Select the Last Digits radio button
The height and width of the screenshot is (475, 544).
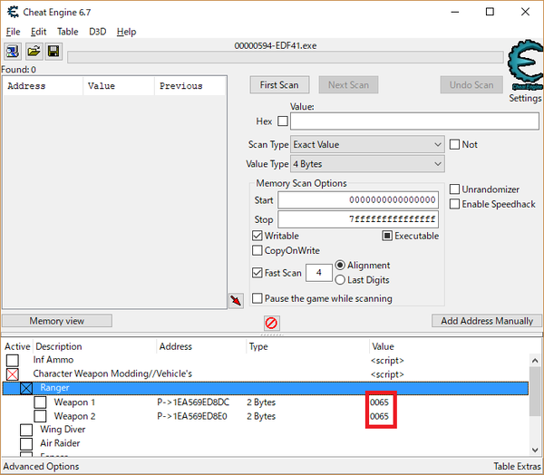tap(340, 280)
